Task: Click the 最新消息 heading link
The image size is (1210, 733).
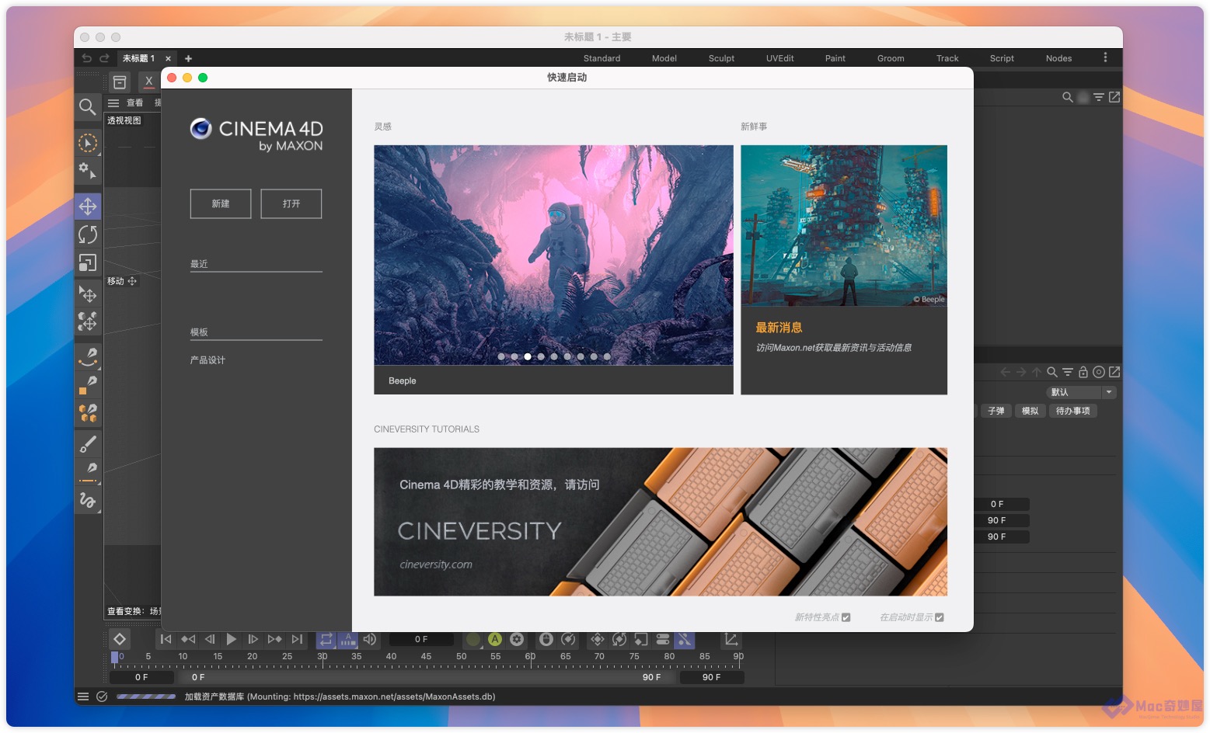Action: (779, 328)
